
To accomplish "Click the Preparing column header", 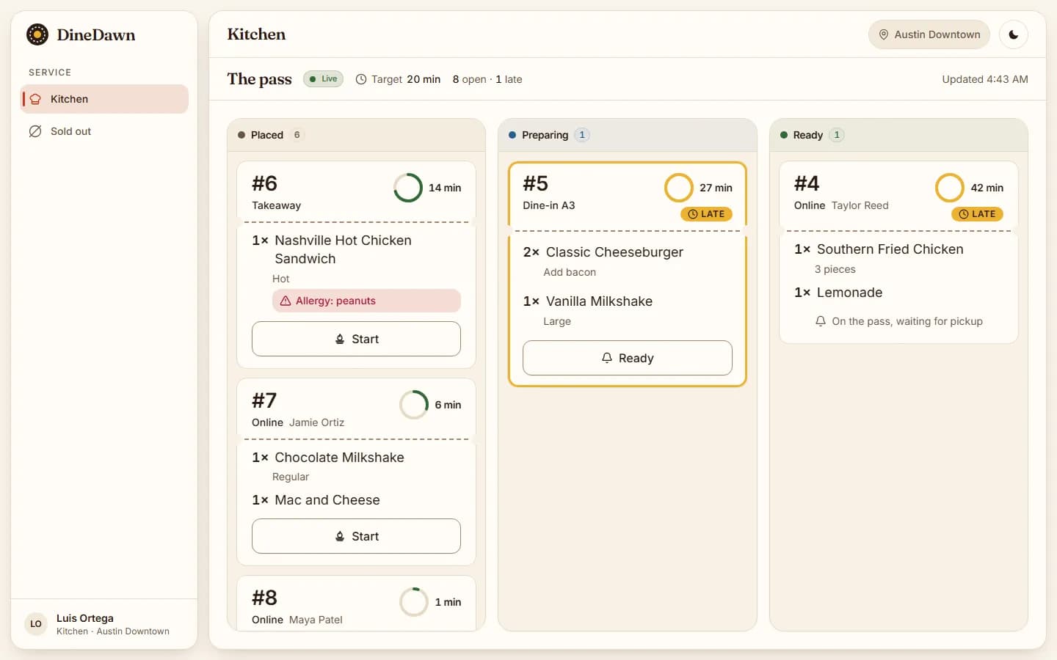I will 628,135.
